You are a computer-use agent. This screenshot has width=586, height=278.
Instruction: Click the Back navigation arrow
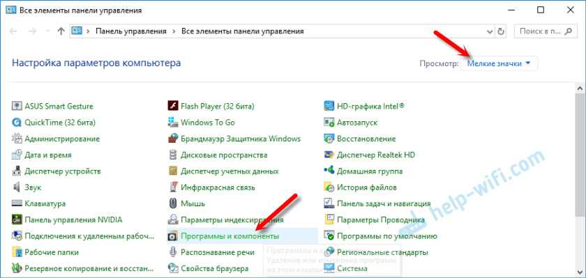tap(13, 32)
